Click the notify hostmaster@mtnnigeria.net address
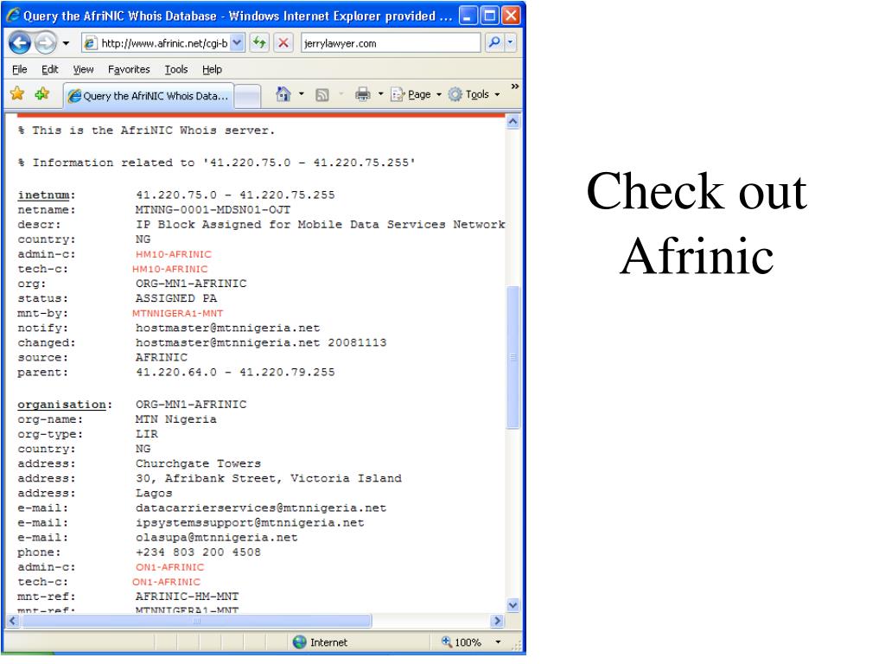 coord(227,328)
